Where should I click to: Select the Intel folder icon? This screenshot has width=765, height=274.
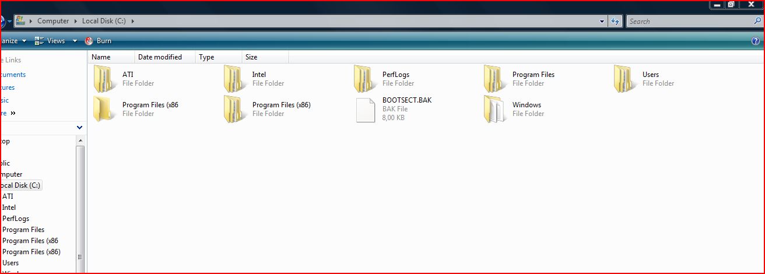click(234, 79)
